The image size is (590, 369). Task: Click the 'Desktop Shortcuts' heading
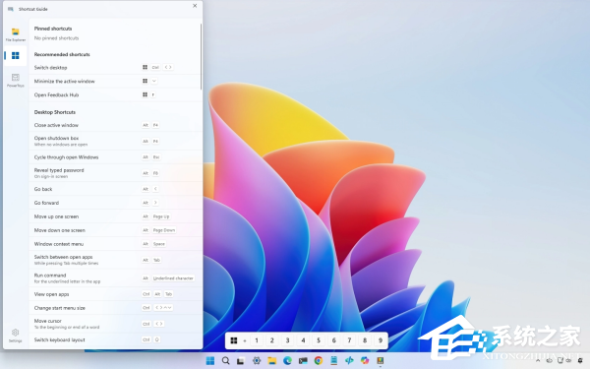click(55, 112)
